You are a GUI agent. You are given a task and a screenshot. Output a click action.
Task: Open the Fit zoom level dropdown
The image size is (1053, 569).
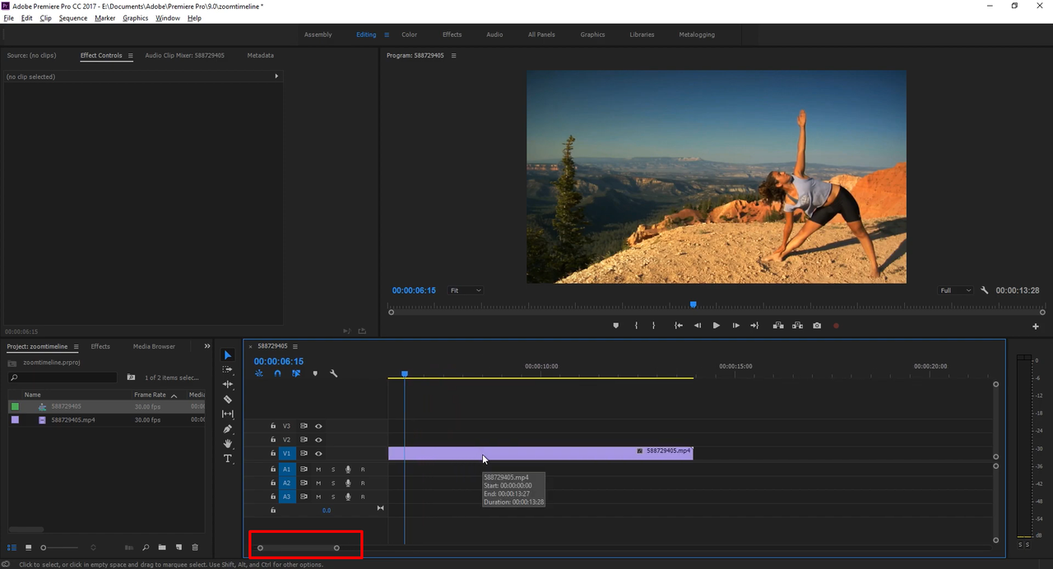465,290
